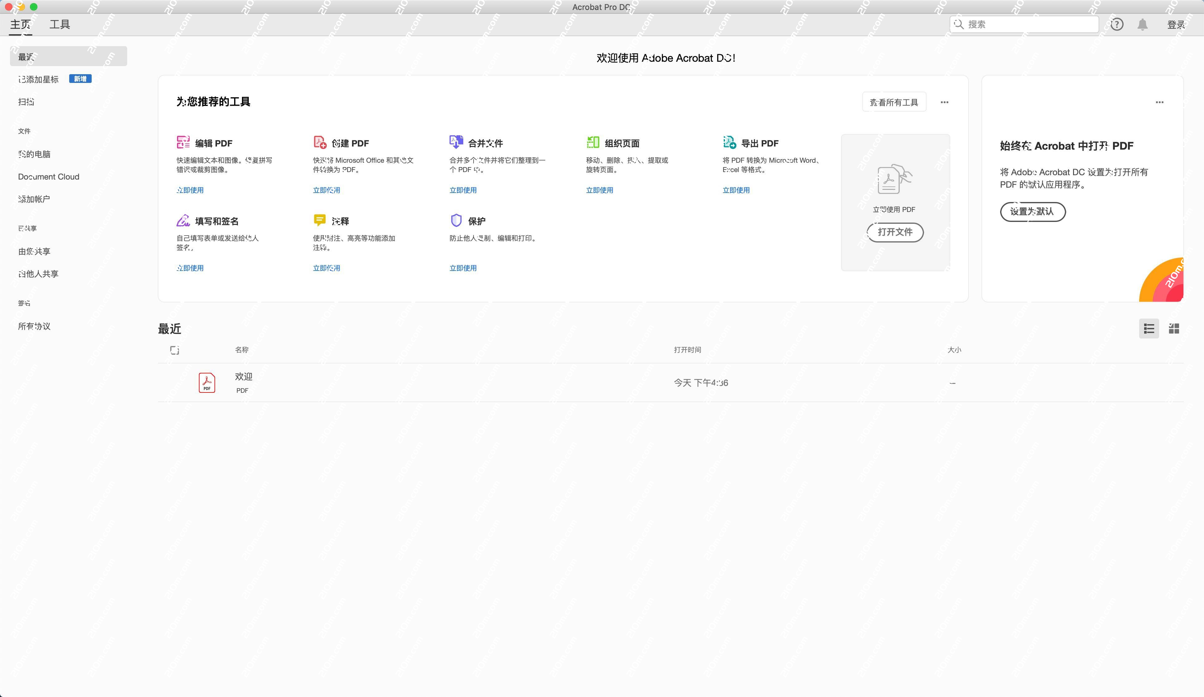Click the 设置为默认 button
The width and height of the screenshot is (1204, 697).
(x=1033, y=212)
